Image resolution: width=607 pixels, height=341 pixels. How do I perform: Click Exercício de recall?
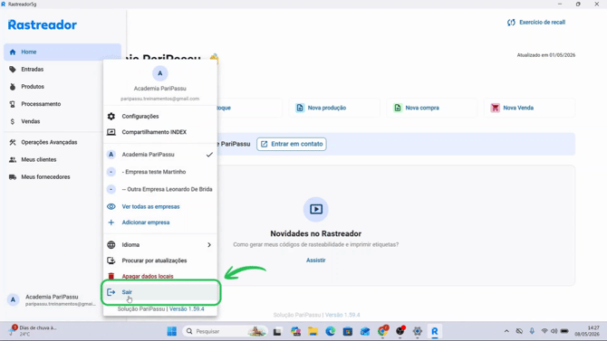pyautogui.click(x=536, y=23)
